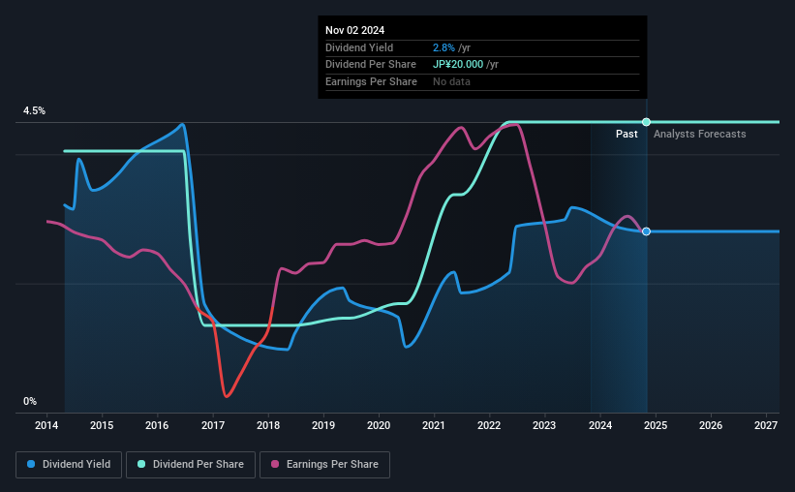795x492 pixels.
Task: Click the 2027 x-axis label
Action: [766, 425]
